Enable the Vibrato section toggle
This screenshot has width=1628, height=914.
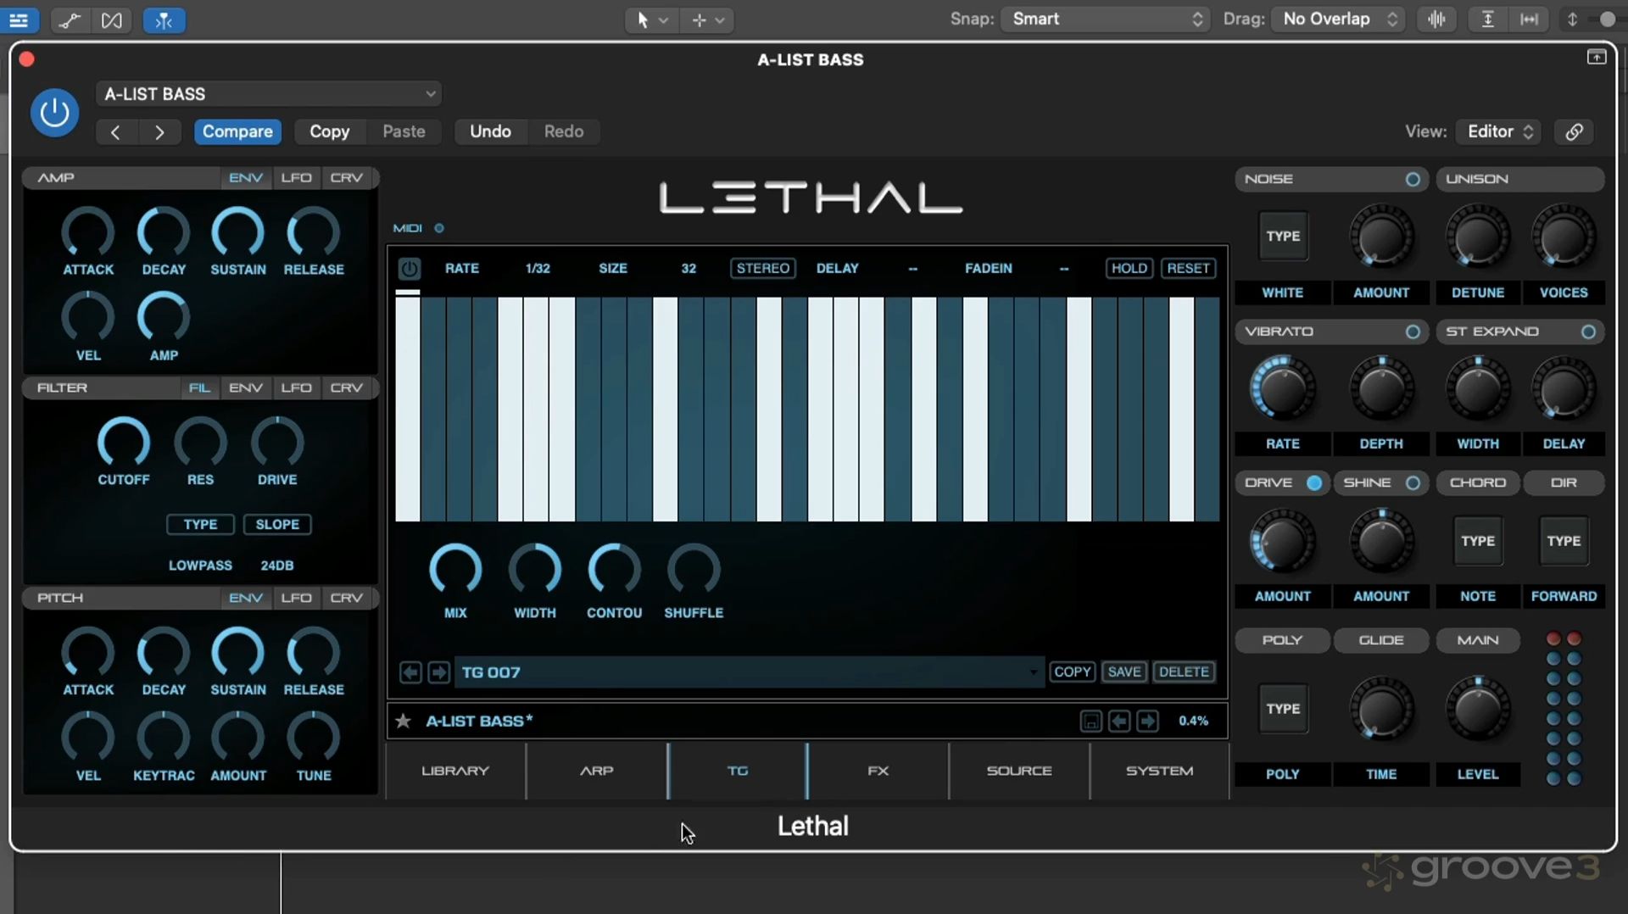coord(1413,332)
